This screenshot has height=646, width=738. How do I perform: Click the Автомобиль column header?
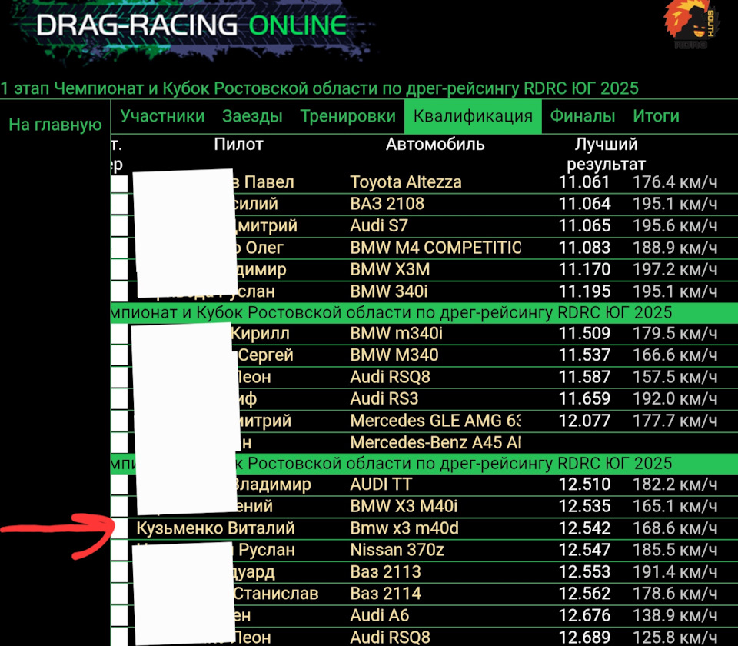(435, 144)
